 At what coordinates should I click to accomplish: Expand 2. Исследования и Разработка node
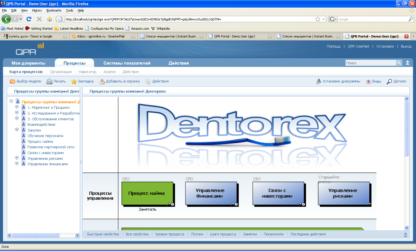tap(17, 113)
